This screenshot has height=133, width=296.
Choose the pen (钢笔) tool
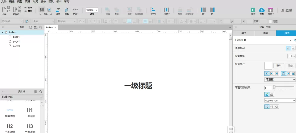coord(67,10)
